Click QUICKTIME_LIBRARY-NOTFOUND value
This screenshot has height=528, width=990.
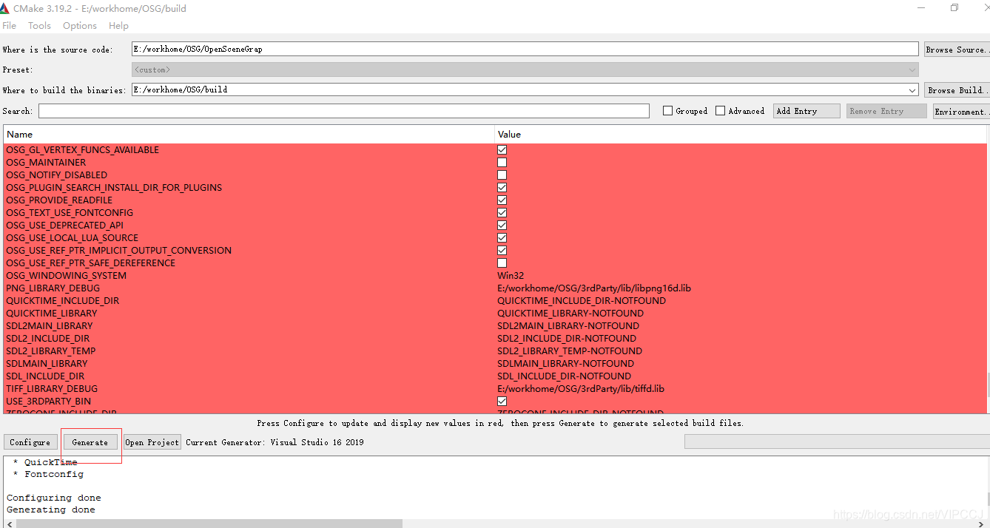point(570,314)
